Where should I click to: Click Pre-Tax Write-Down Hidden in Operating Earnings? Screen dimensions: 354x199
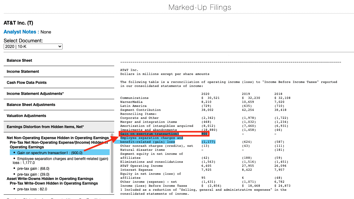tap(54, 183)
